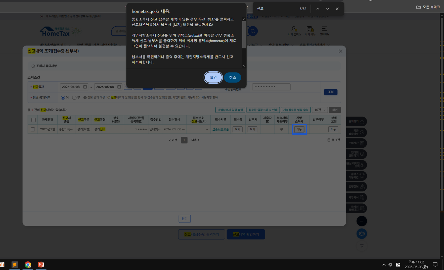Open 국세청 홈페이지 in side menu

[356, 208]
